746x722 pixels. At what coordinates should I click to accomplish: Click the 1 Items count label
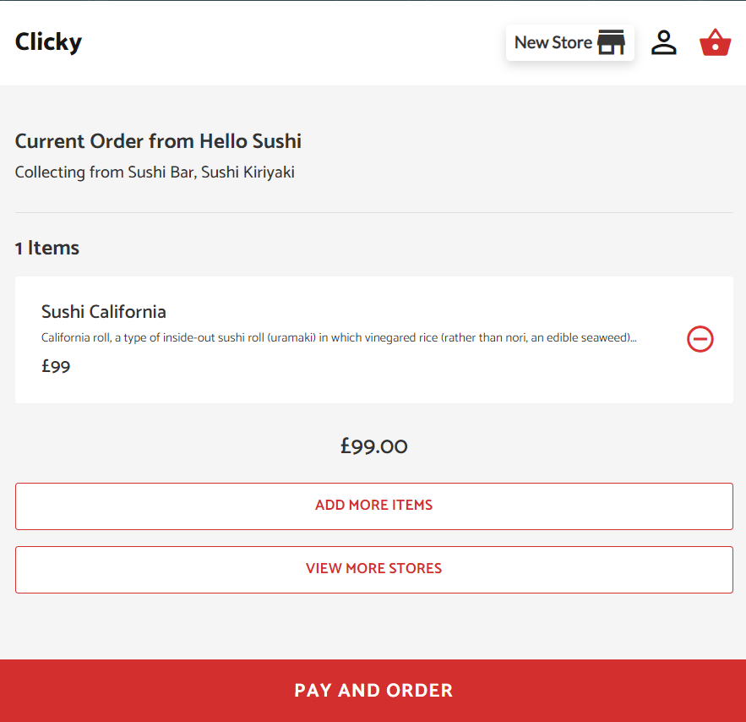pos(47,248)
